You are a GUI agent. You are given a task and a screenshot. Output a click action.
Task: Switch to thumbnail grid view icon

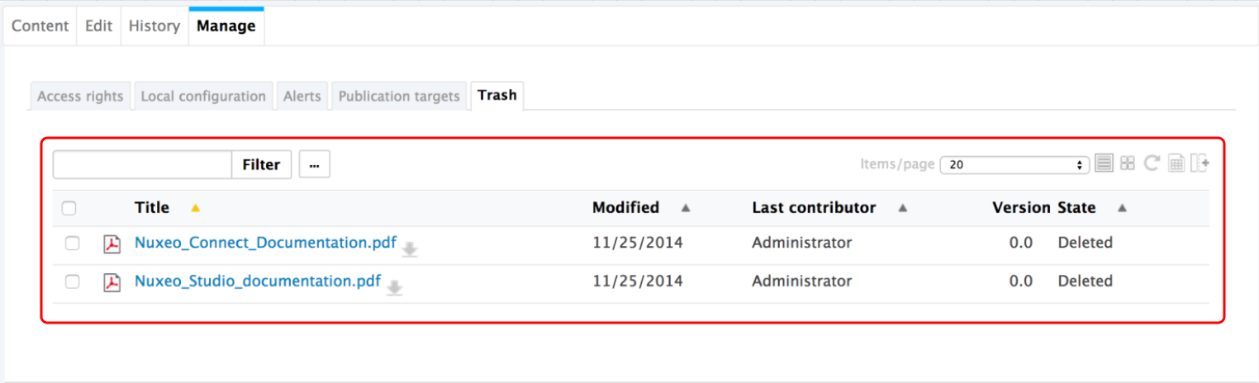point(1128,163)
